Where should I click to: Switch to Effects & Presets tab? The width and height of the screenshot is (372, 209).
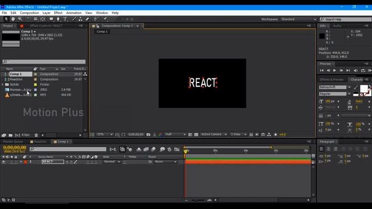[331, 80]
